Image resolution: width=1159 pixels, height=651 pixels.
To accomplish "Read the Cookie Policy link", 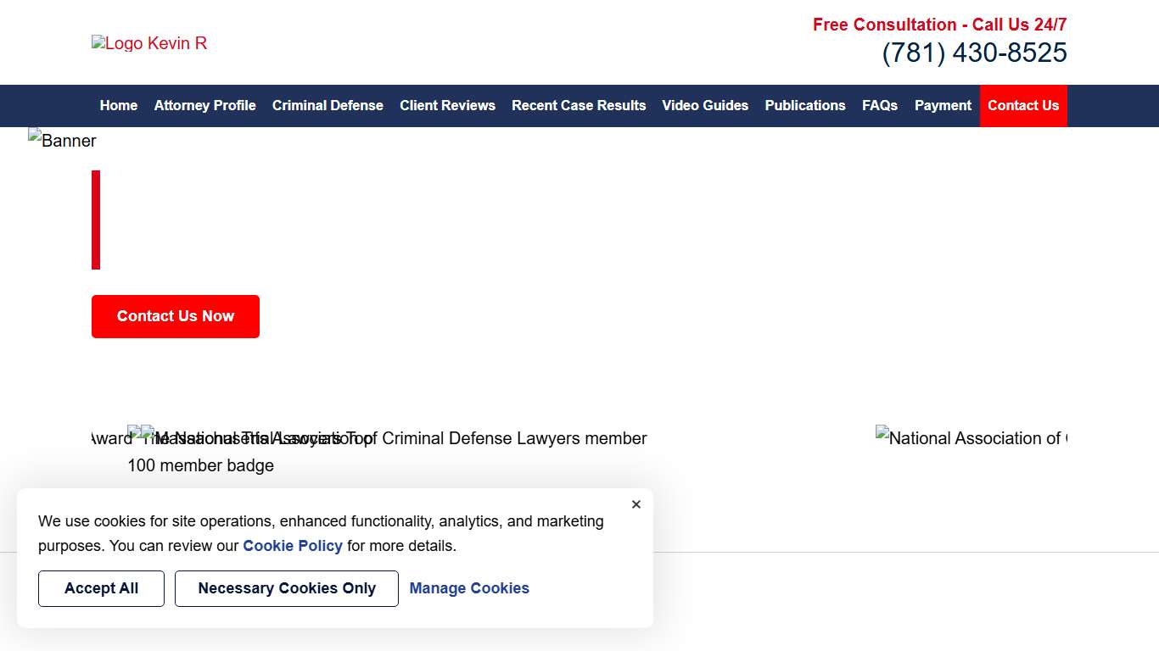I will pos(293,546).
